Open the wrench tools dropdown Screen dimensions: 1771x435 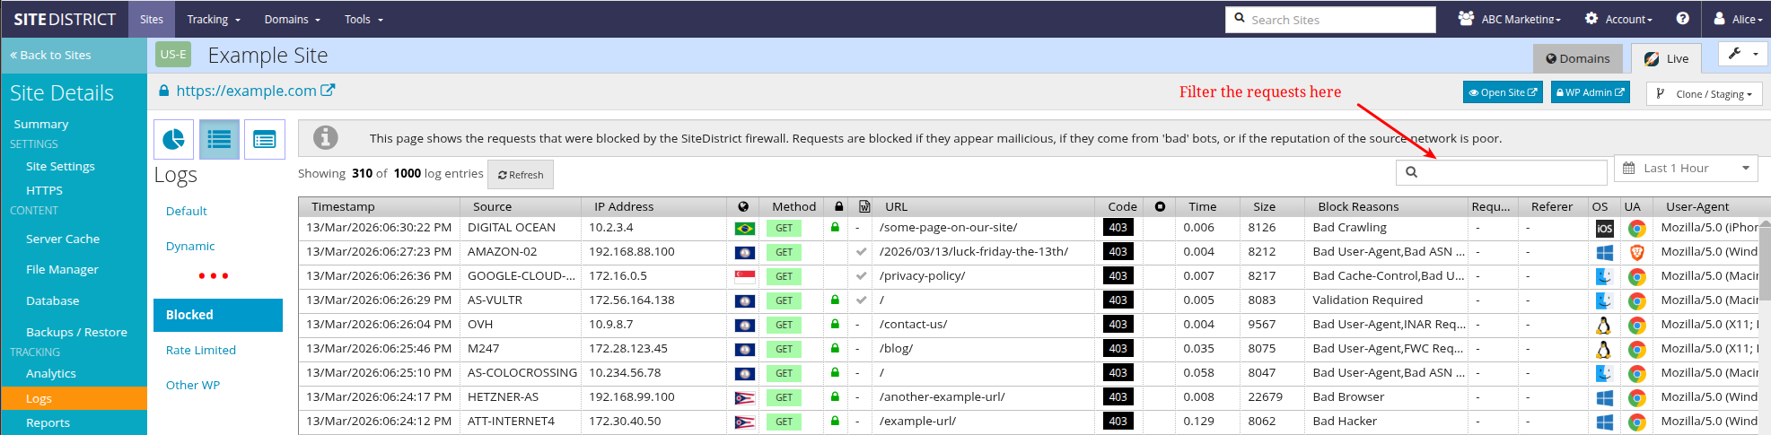[1743, 54]
